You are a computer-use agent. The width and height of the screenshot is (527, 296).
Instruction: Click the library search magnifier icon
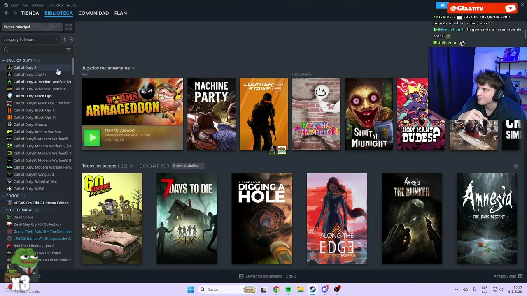tap(6, 50)
